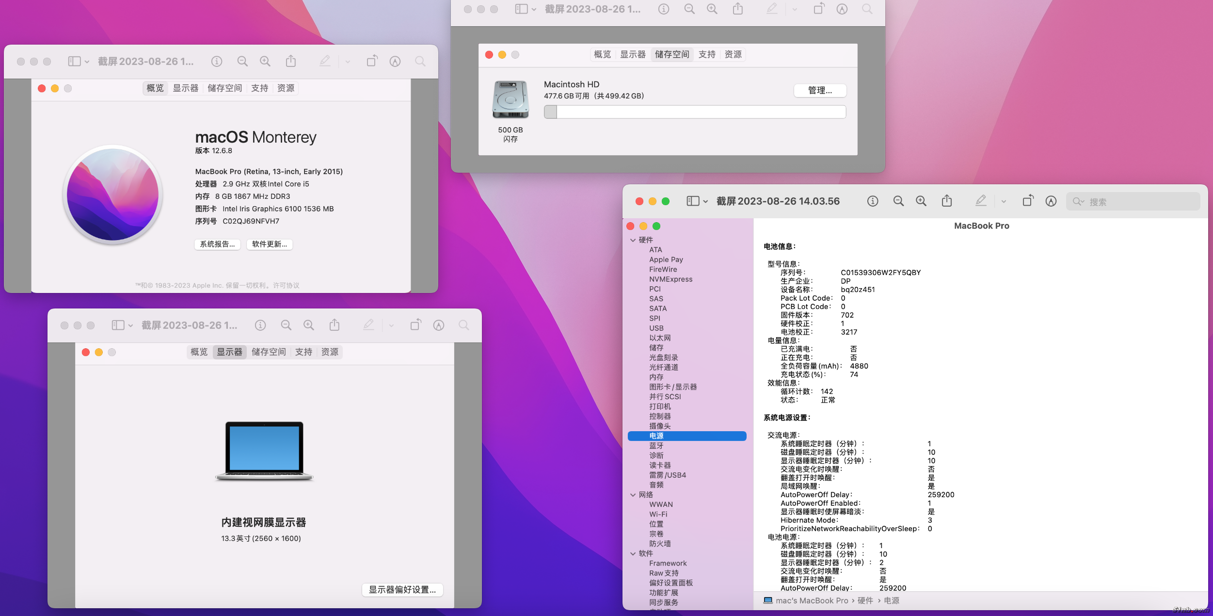Select 资源 tab in the laptop display window
This screenshot has width=1213, height=616.
tap(330, 352)
